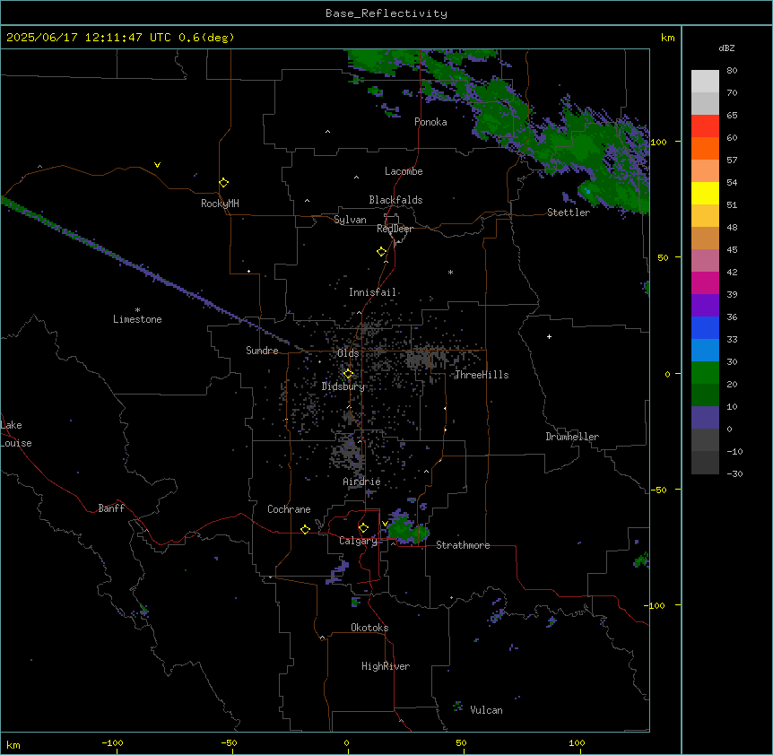Click the Drumheller label
This screenshot has height=755, width=773.
[572, 437]
